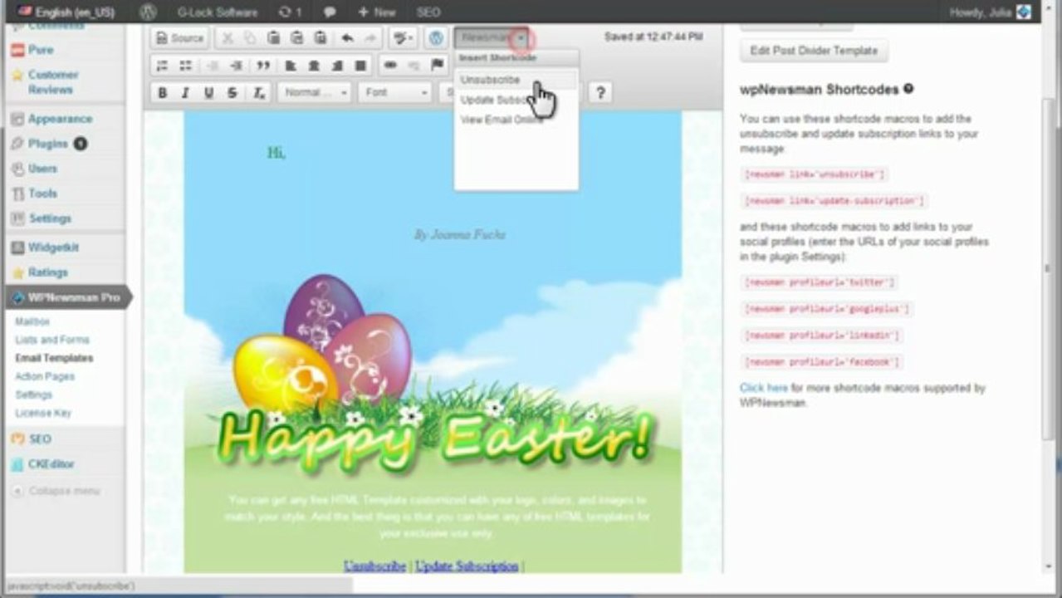The width and height of the screenshot is (1062, 598).
Task: Click the Redo arrow icon
Action: pyautogui.click(x=370, y=38)
